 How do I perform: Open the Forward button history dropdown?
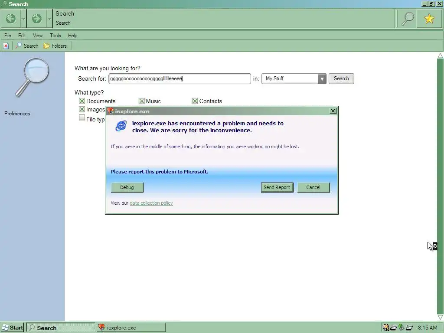[x=49, y=19]
